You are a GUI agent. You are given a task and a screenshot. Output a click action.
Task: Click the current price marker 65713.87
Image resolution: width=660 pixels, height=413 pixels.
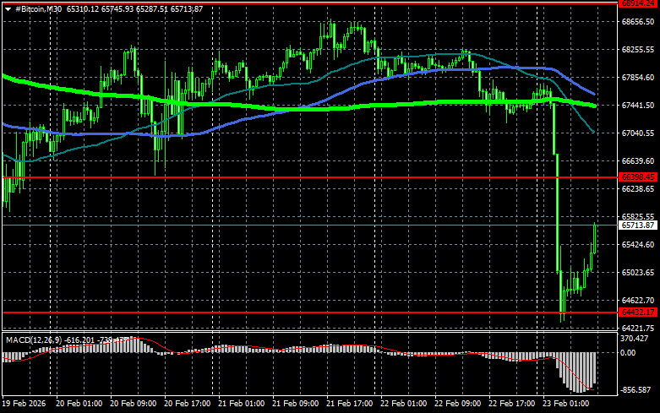tap(638, 226)
